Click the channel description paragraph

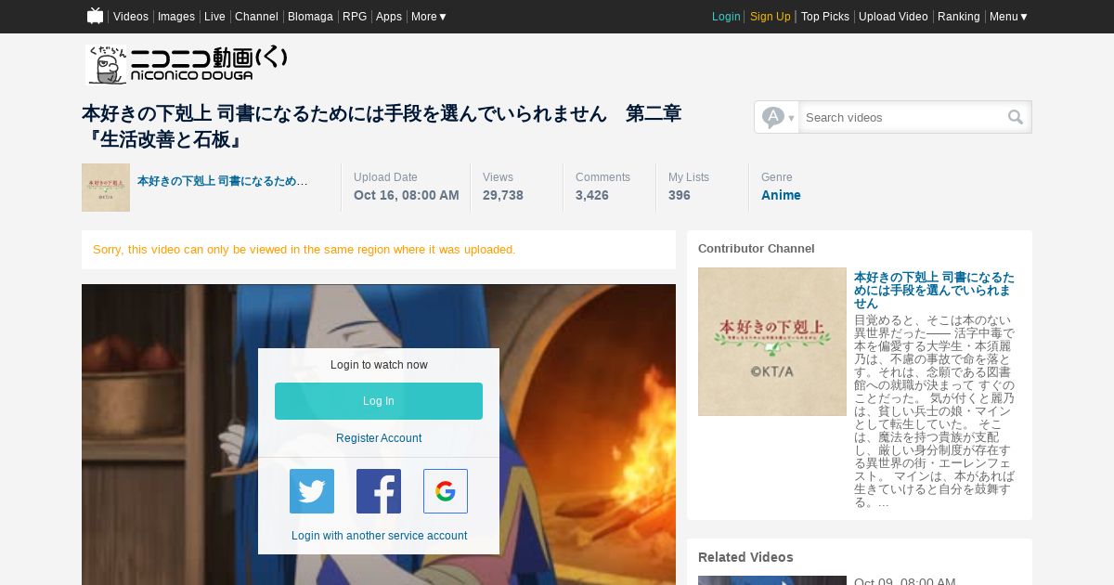[935, 410]
